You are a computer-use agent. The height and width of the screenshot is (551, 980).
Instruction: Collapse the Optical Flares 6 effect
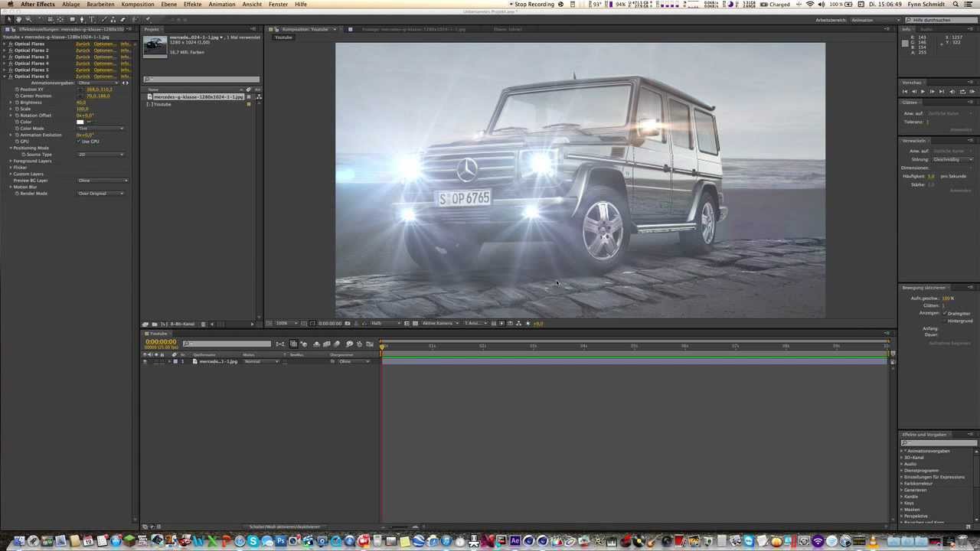[4, 77]
